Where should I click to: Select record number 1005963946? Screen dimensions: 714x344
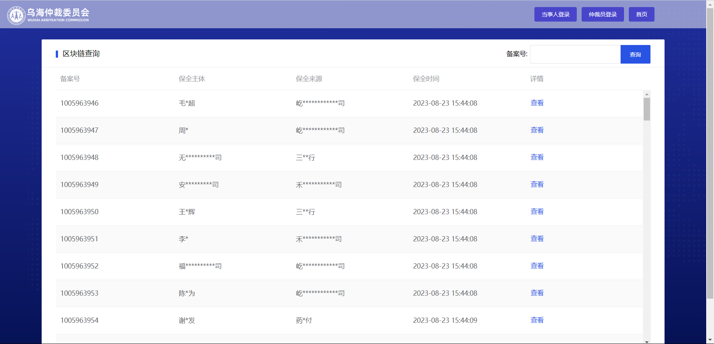click(x=80, y=103)
